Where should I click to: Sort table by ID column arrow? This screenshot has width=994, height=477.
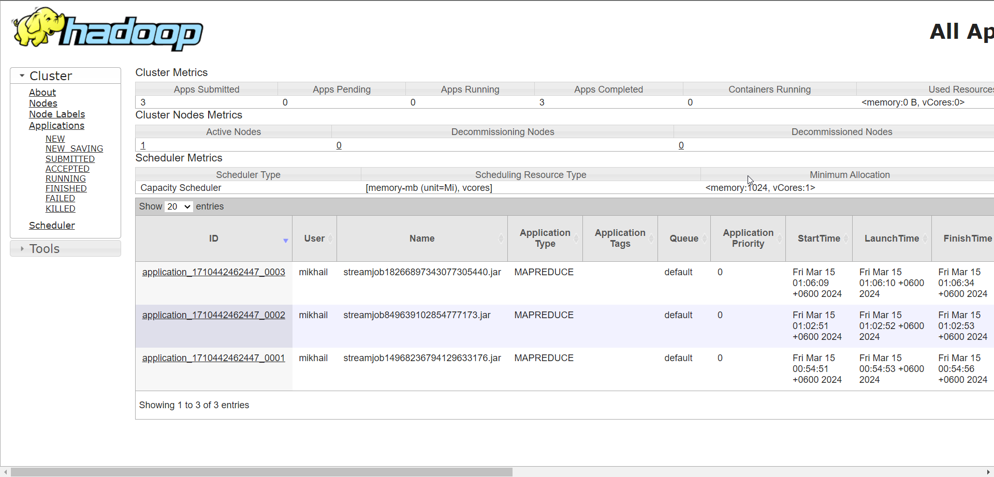(x=285, y=241)
